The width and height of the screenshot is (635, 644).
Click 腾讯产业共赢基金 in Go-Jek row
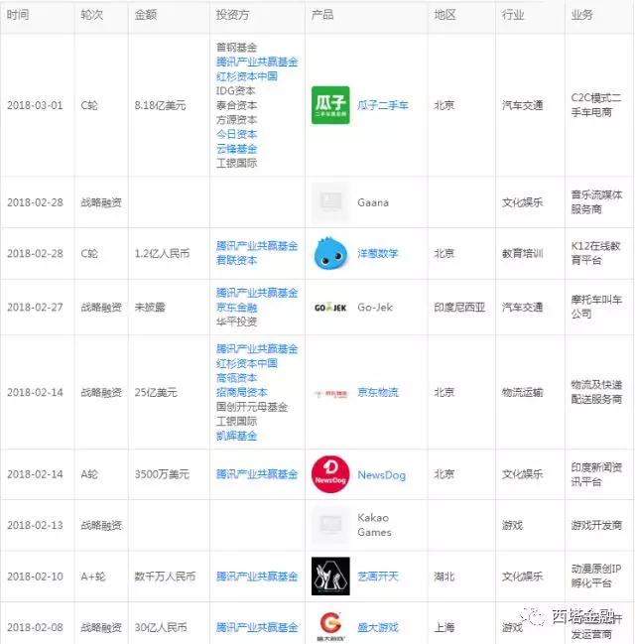tap(257, 293)
